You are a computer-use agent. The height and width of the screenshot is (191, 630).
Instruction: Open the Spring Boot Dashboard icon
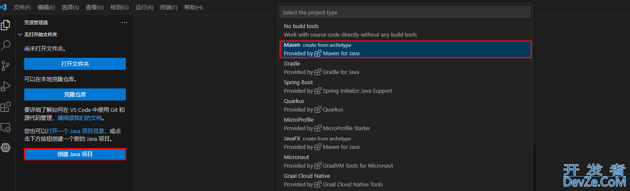[6, 148]
